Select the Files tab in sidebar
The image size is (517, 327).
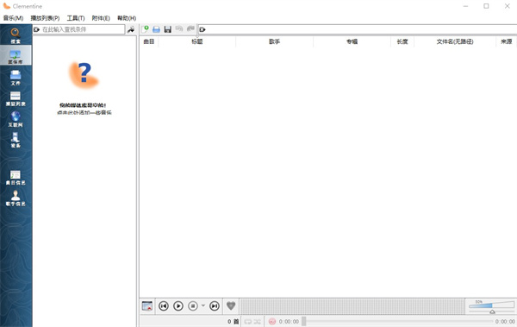pos(16,78)
